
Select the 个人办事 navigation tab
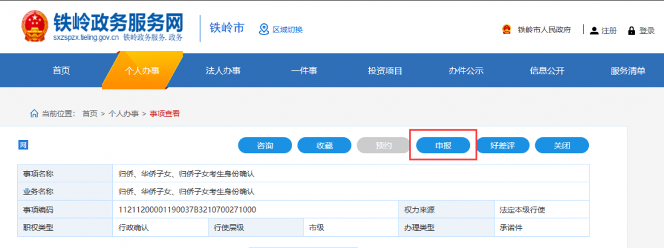(x=142, y=71)
